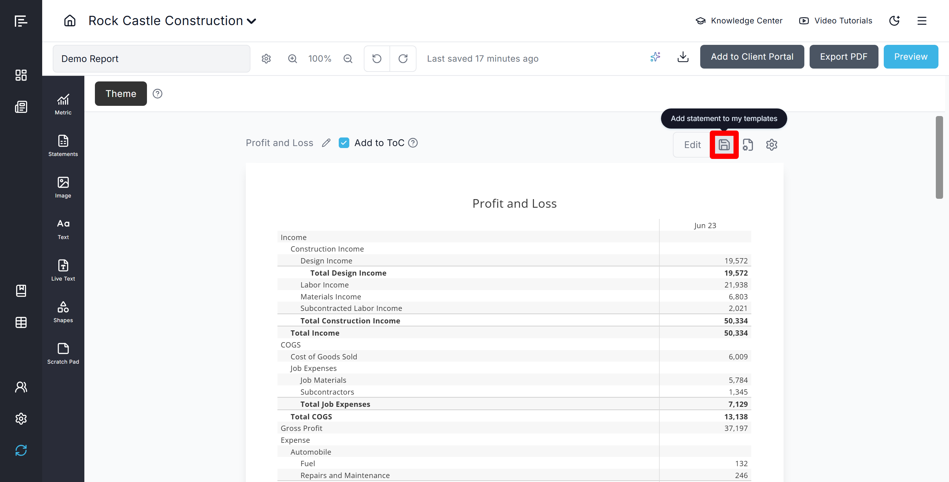The width and height of the screenshot is (949, 482).
Task: Click the AI sparkle assistant icon
Action: coord(655,57)
